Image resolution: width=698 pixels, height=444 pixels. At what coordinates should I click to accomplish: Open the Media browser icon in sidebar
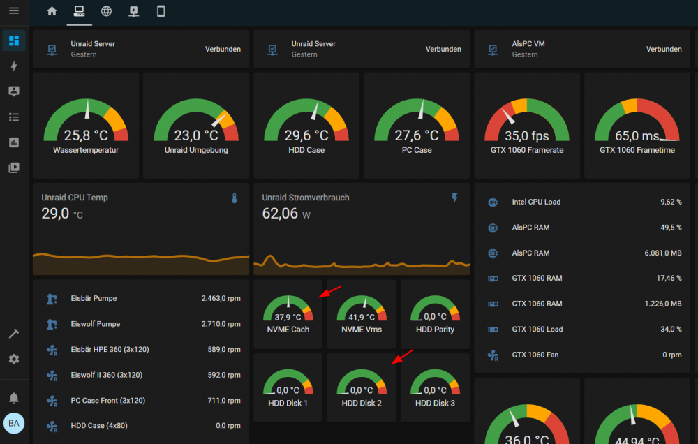click(14, 168)
